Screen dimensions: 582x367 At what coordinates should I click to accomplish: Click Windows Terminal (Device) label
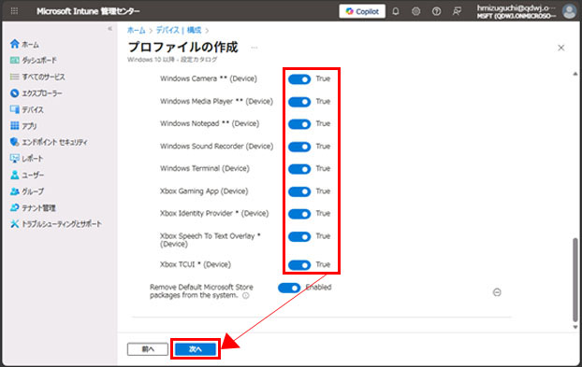205,168
